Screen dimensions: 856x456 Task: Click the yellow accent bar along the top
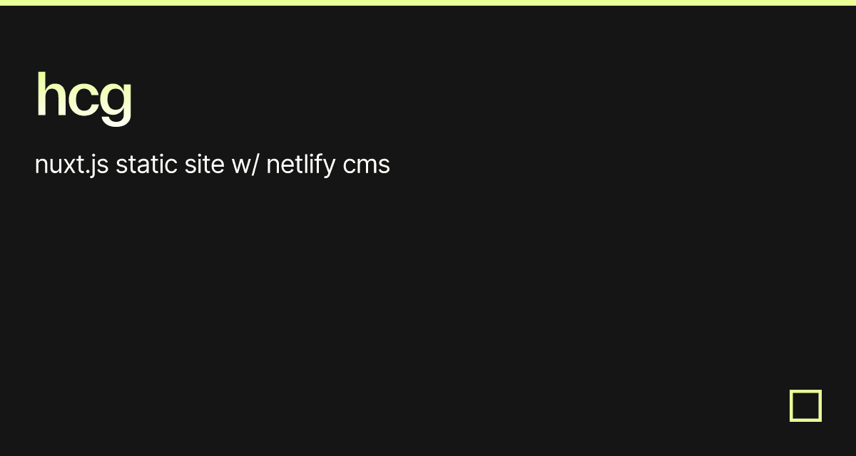pos(428,3)
